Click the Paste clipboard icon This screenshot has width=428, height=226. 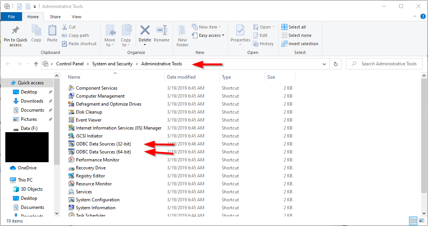[x=52, y=30]
